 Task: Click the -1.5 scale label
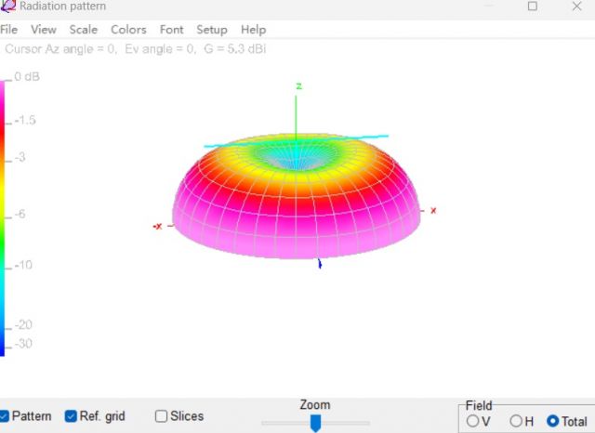[x=25, y=120]
